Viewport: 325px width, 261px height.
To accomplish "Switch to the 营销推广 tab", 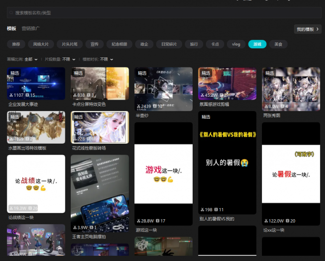I will coord(31,28).
